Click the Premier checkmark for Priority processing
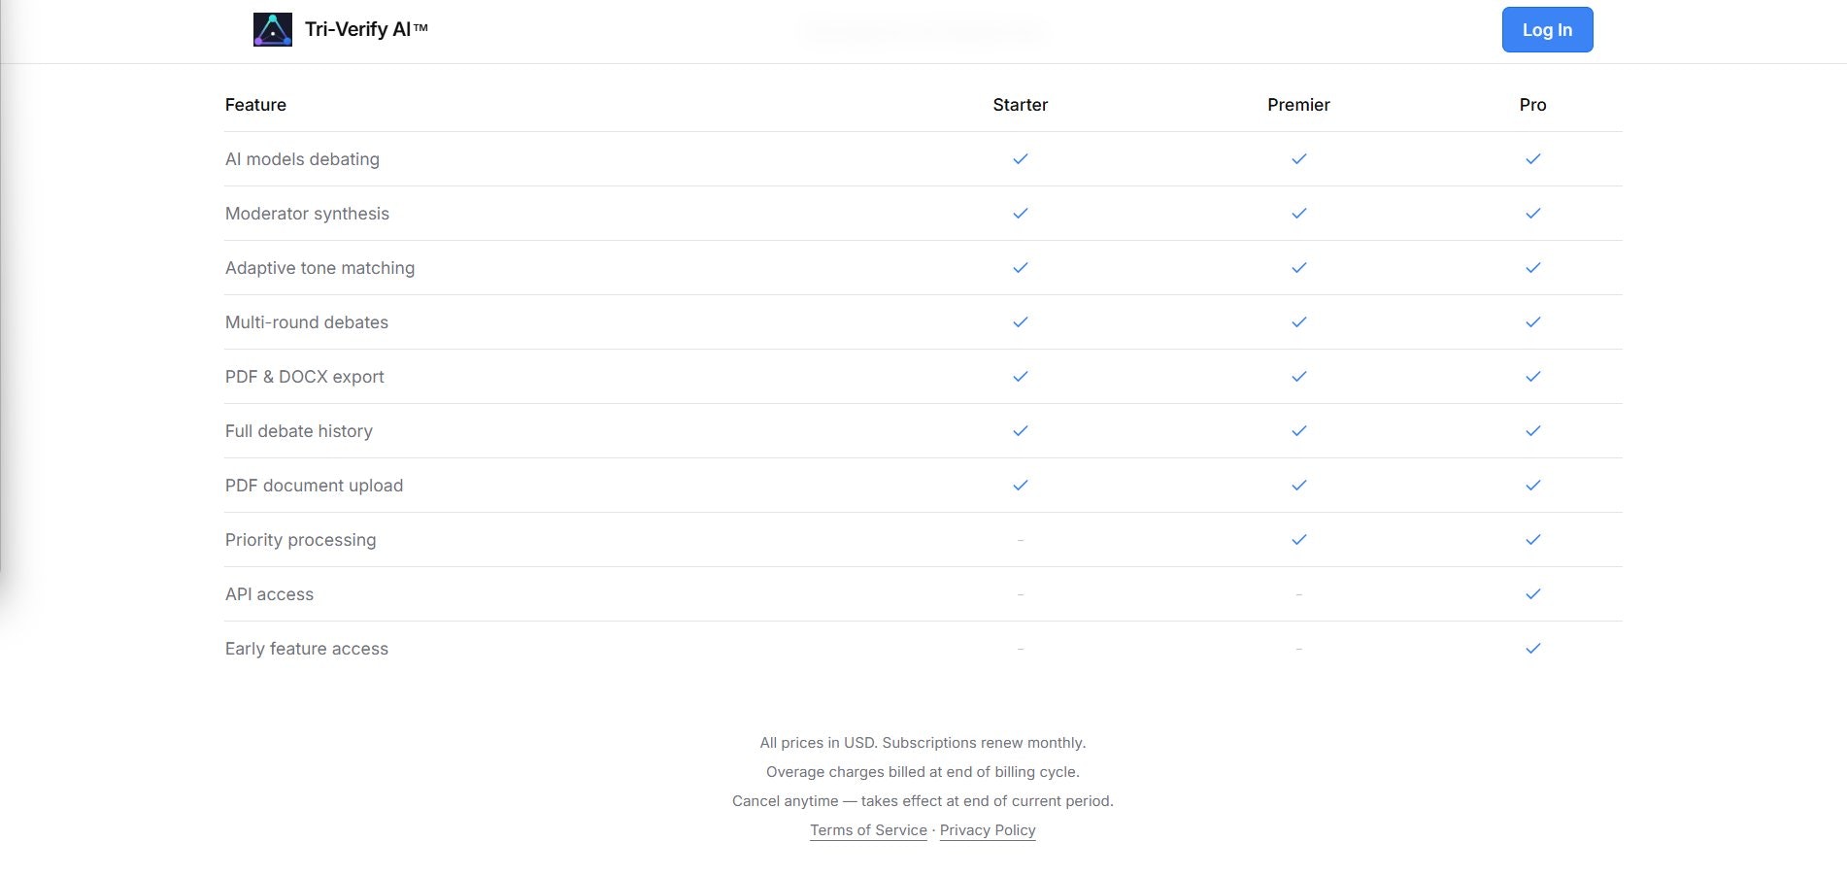This screenshot has height=875, width=1847. (x=1298, y=539)
